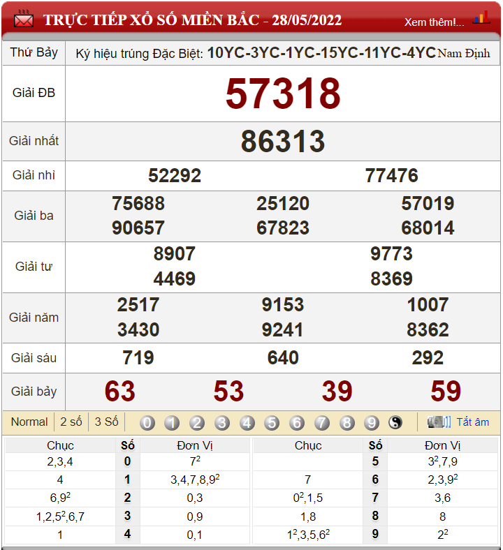503x550 pixels.
Task: Select third prize number 75688
Action: (x=138, y=203)
